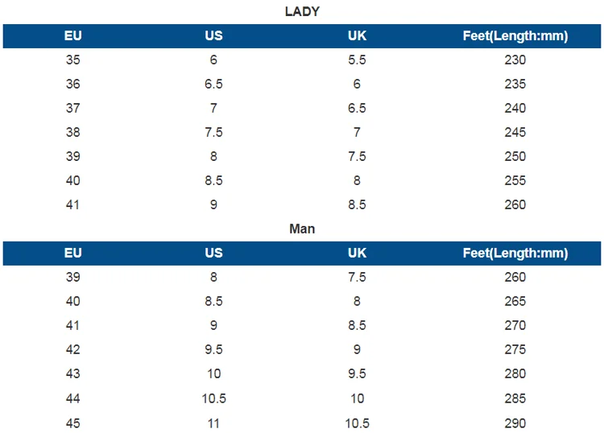Select the 230 mm foot length cell

click(x=515, y=60)
